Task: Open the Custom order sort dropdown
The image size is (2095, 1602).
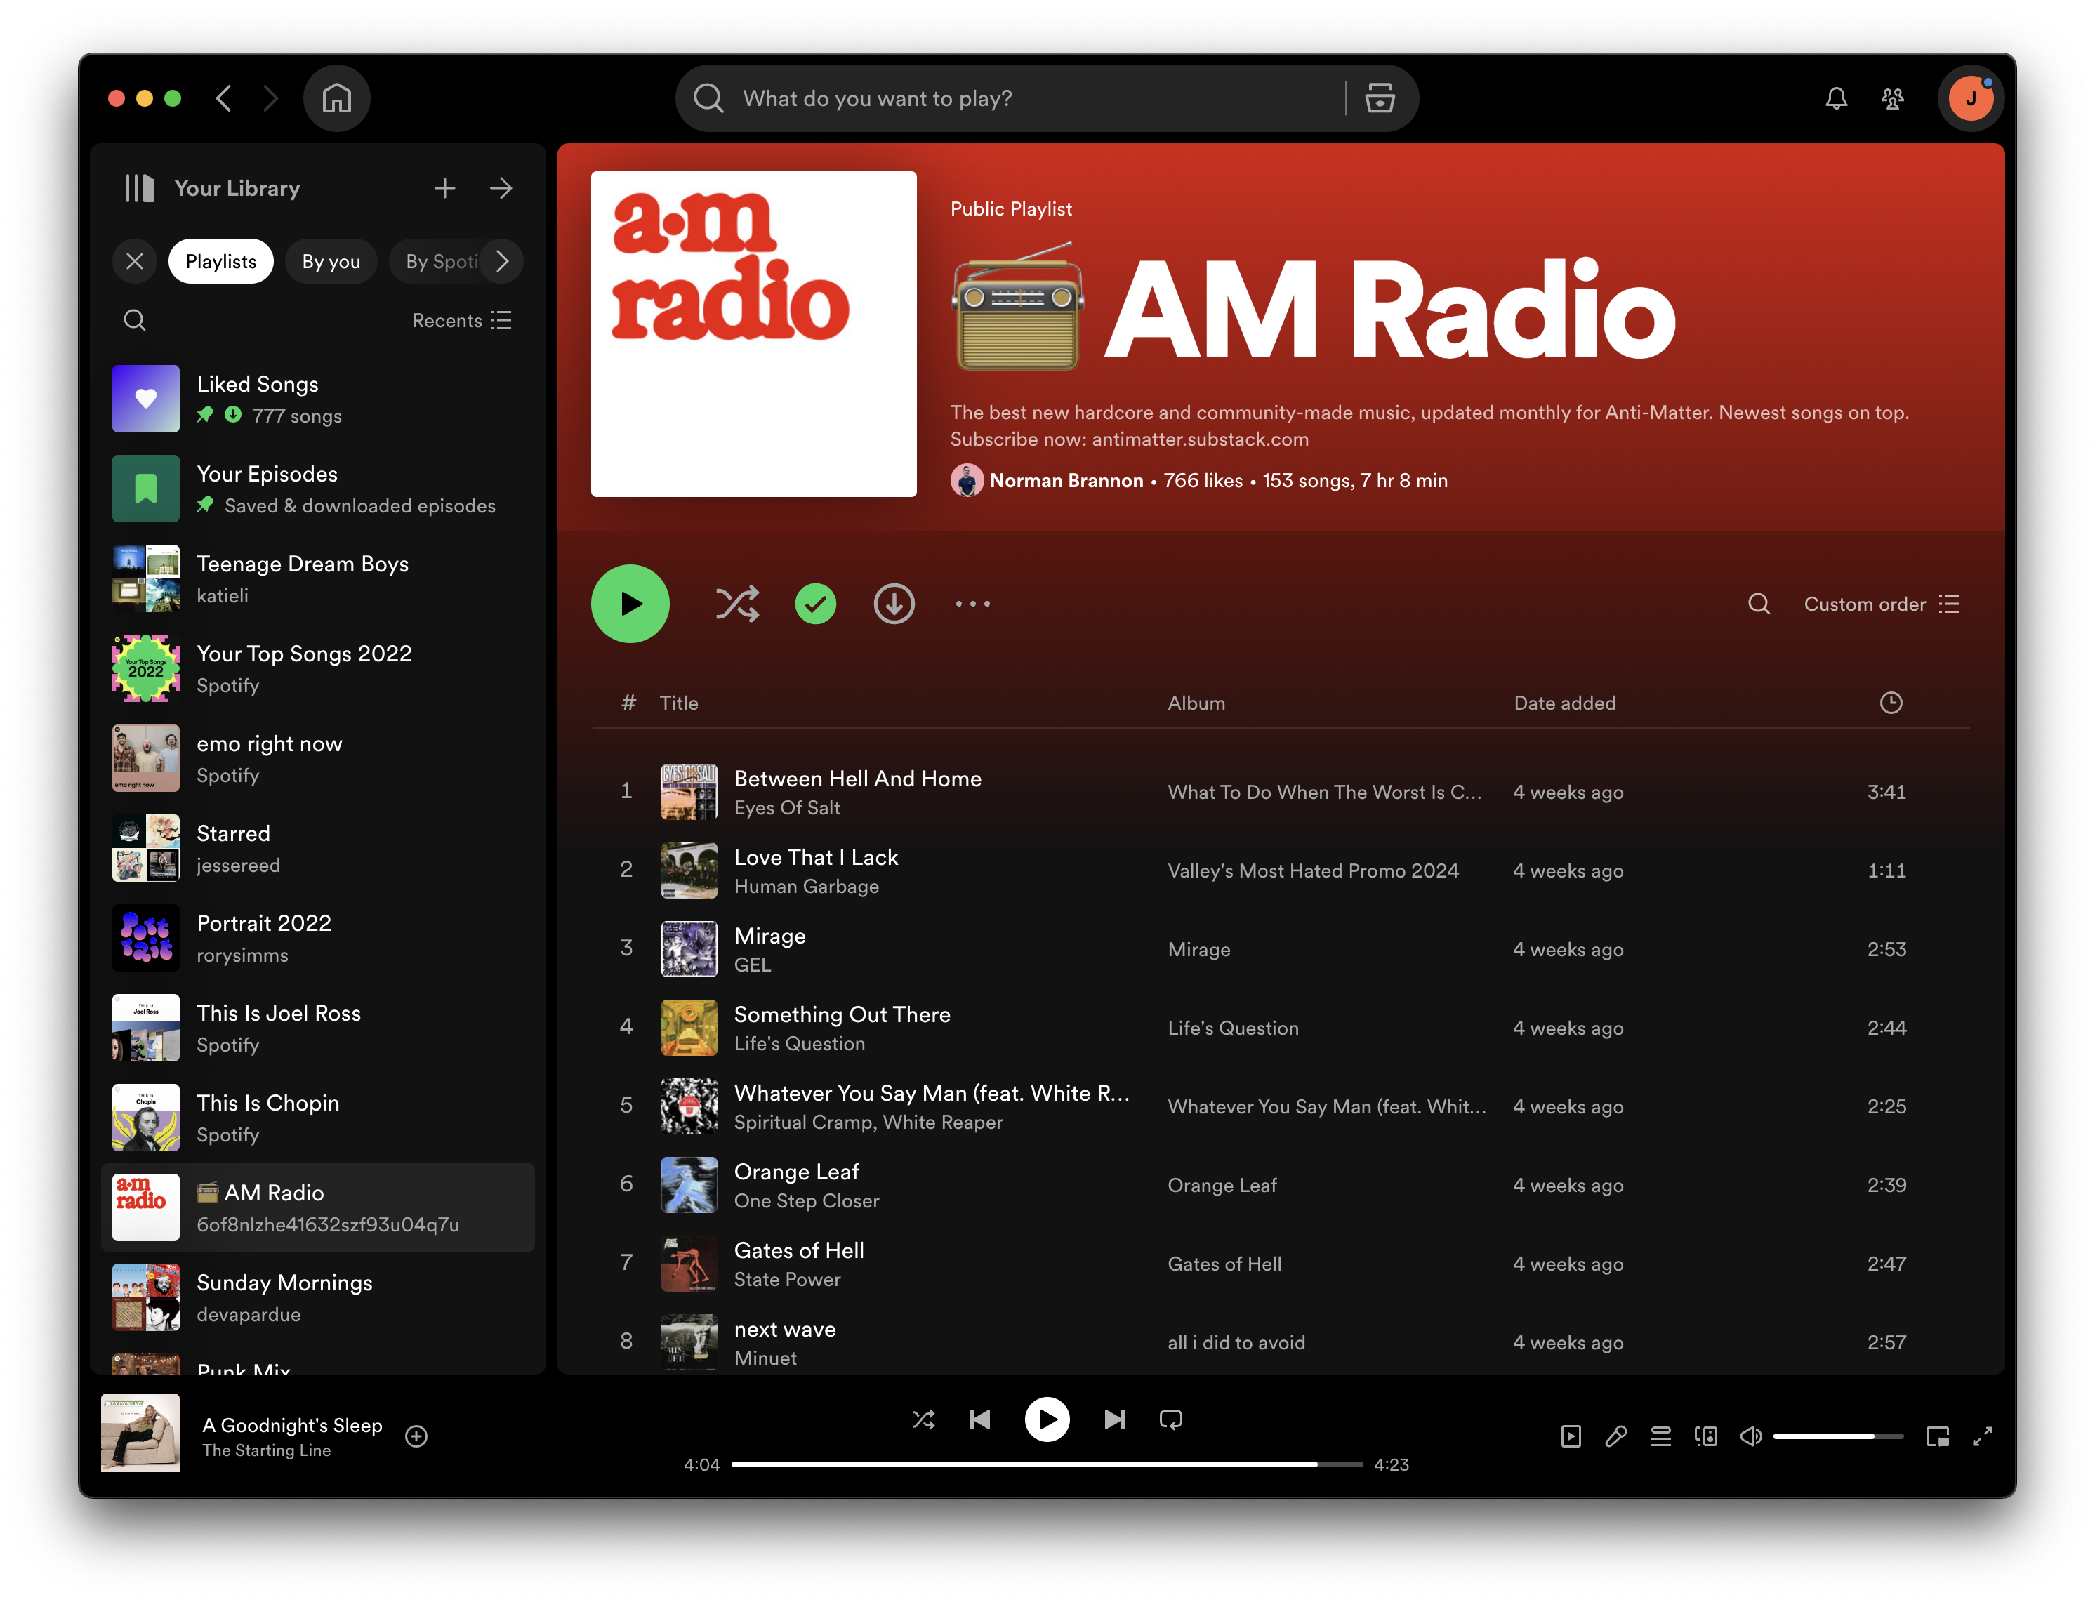Action: (x=1880, y=604)
